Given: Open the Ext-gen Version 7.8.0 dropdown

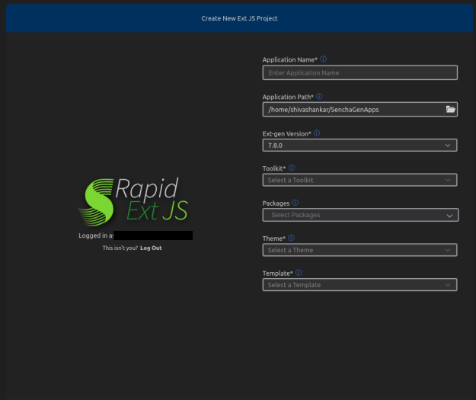Looking at the screenshot, I should point(359,146).
